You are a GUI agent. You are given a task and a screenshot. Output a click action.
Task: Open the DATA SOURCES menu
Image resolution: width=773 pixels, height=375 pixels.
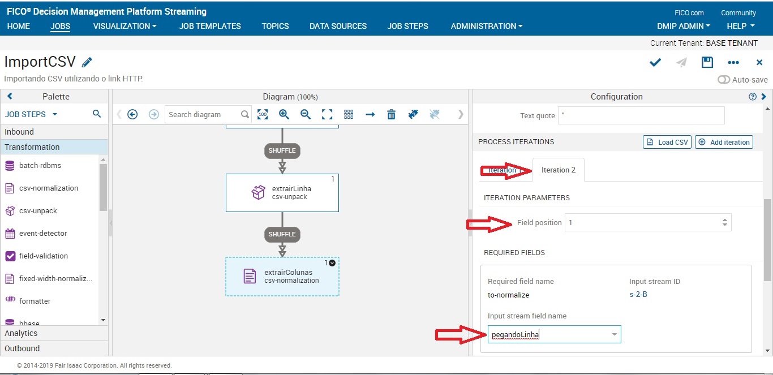pos(338,26)
